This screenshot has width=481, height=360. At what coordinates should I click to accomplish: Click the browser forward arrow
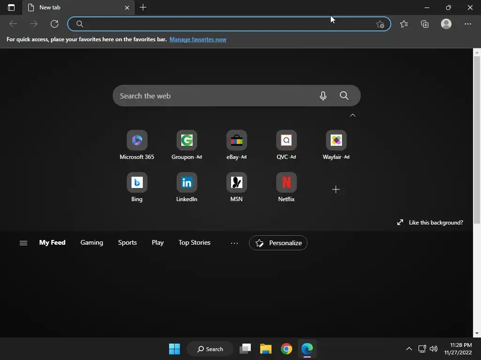click(x=34, y=24)
